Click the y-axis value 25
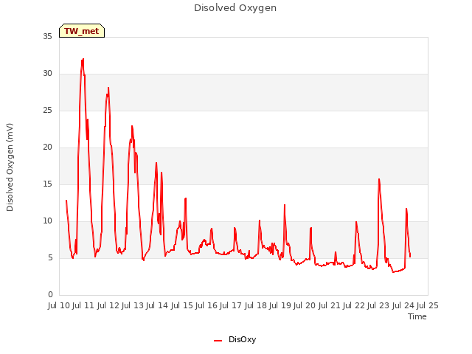The image size is (472, 354). coord(47,111)
